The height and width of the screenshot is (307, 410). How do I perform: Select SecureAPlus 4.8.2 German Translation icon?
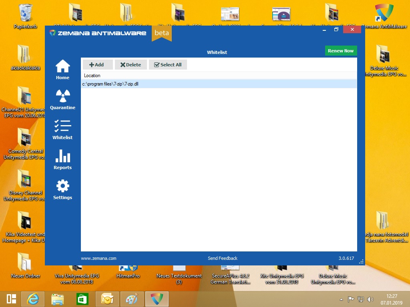[230, 275]
